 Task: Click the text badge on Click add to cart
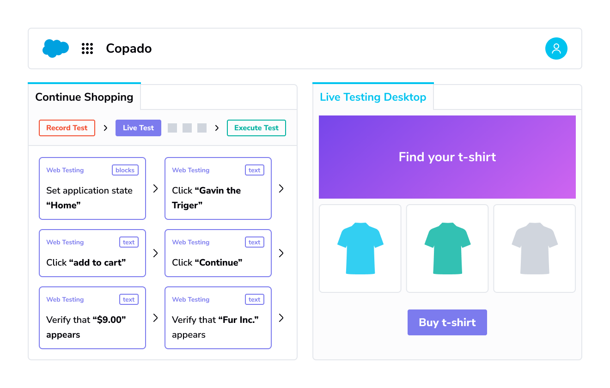[x=128, y=242]
